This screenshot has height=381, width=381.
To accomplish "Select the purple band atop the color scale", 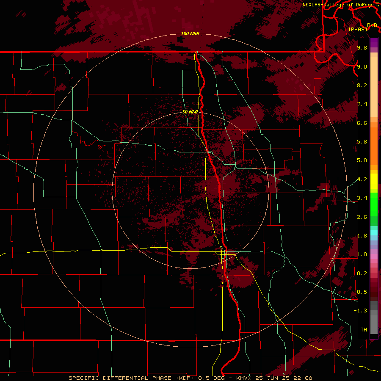I will coord(374,42).
